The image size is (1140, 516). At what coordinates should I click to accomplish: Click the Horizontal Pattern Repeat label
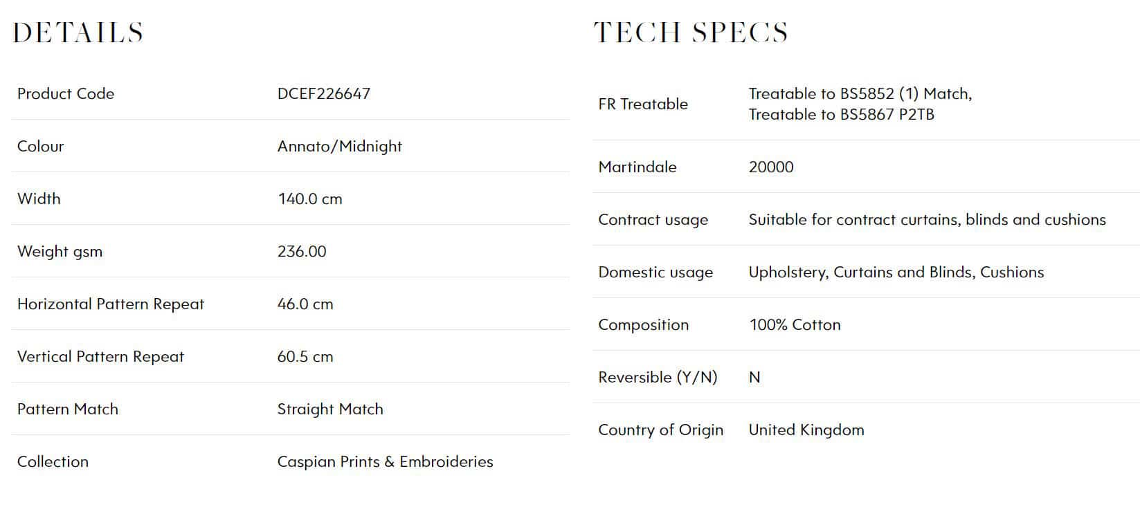pyautogui.click(x=111, y=304)
